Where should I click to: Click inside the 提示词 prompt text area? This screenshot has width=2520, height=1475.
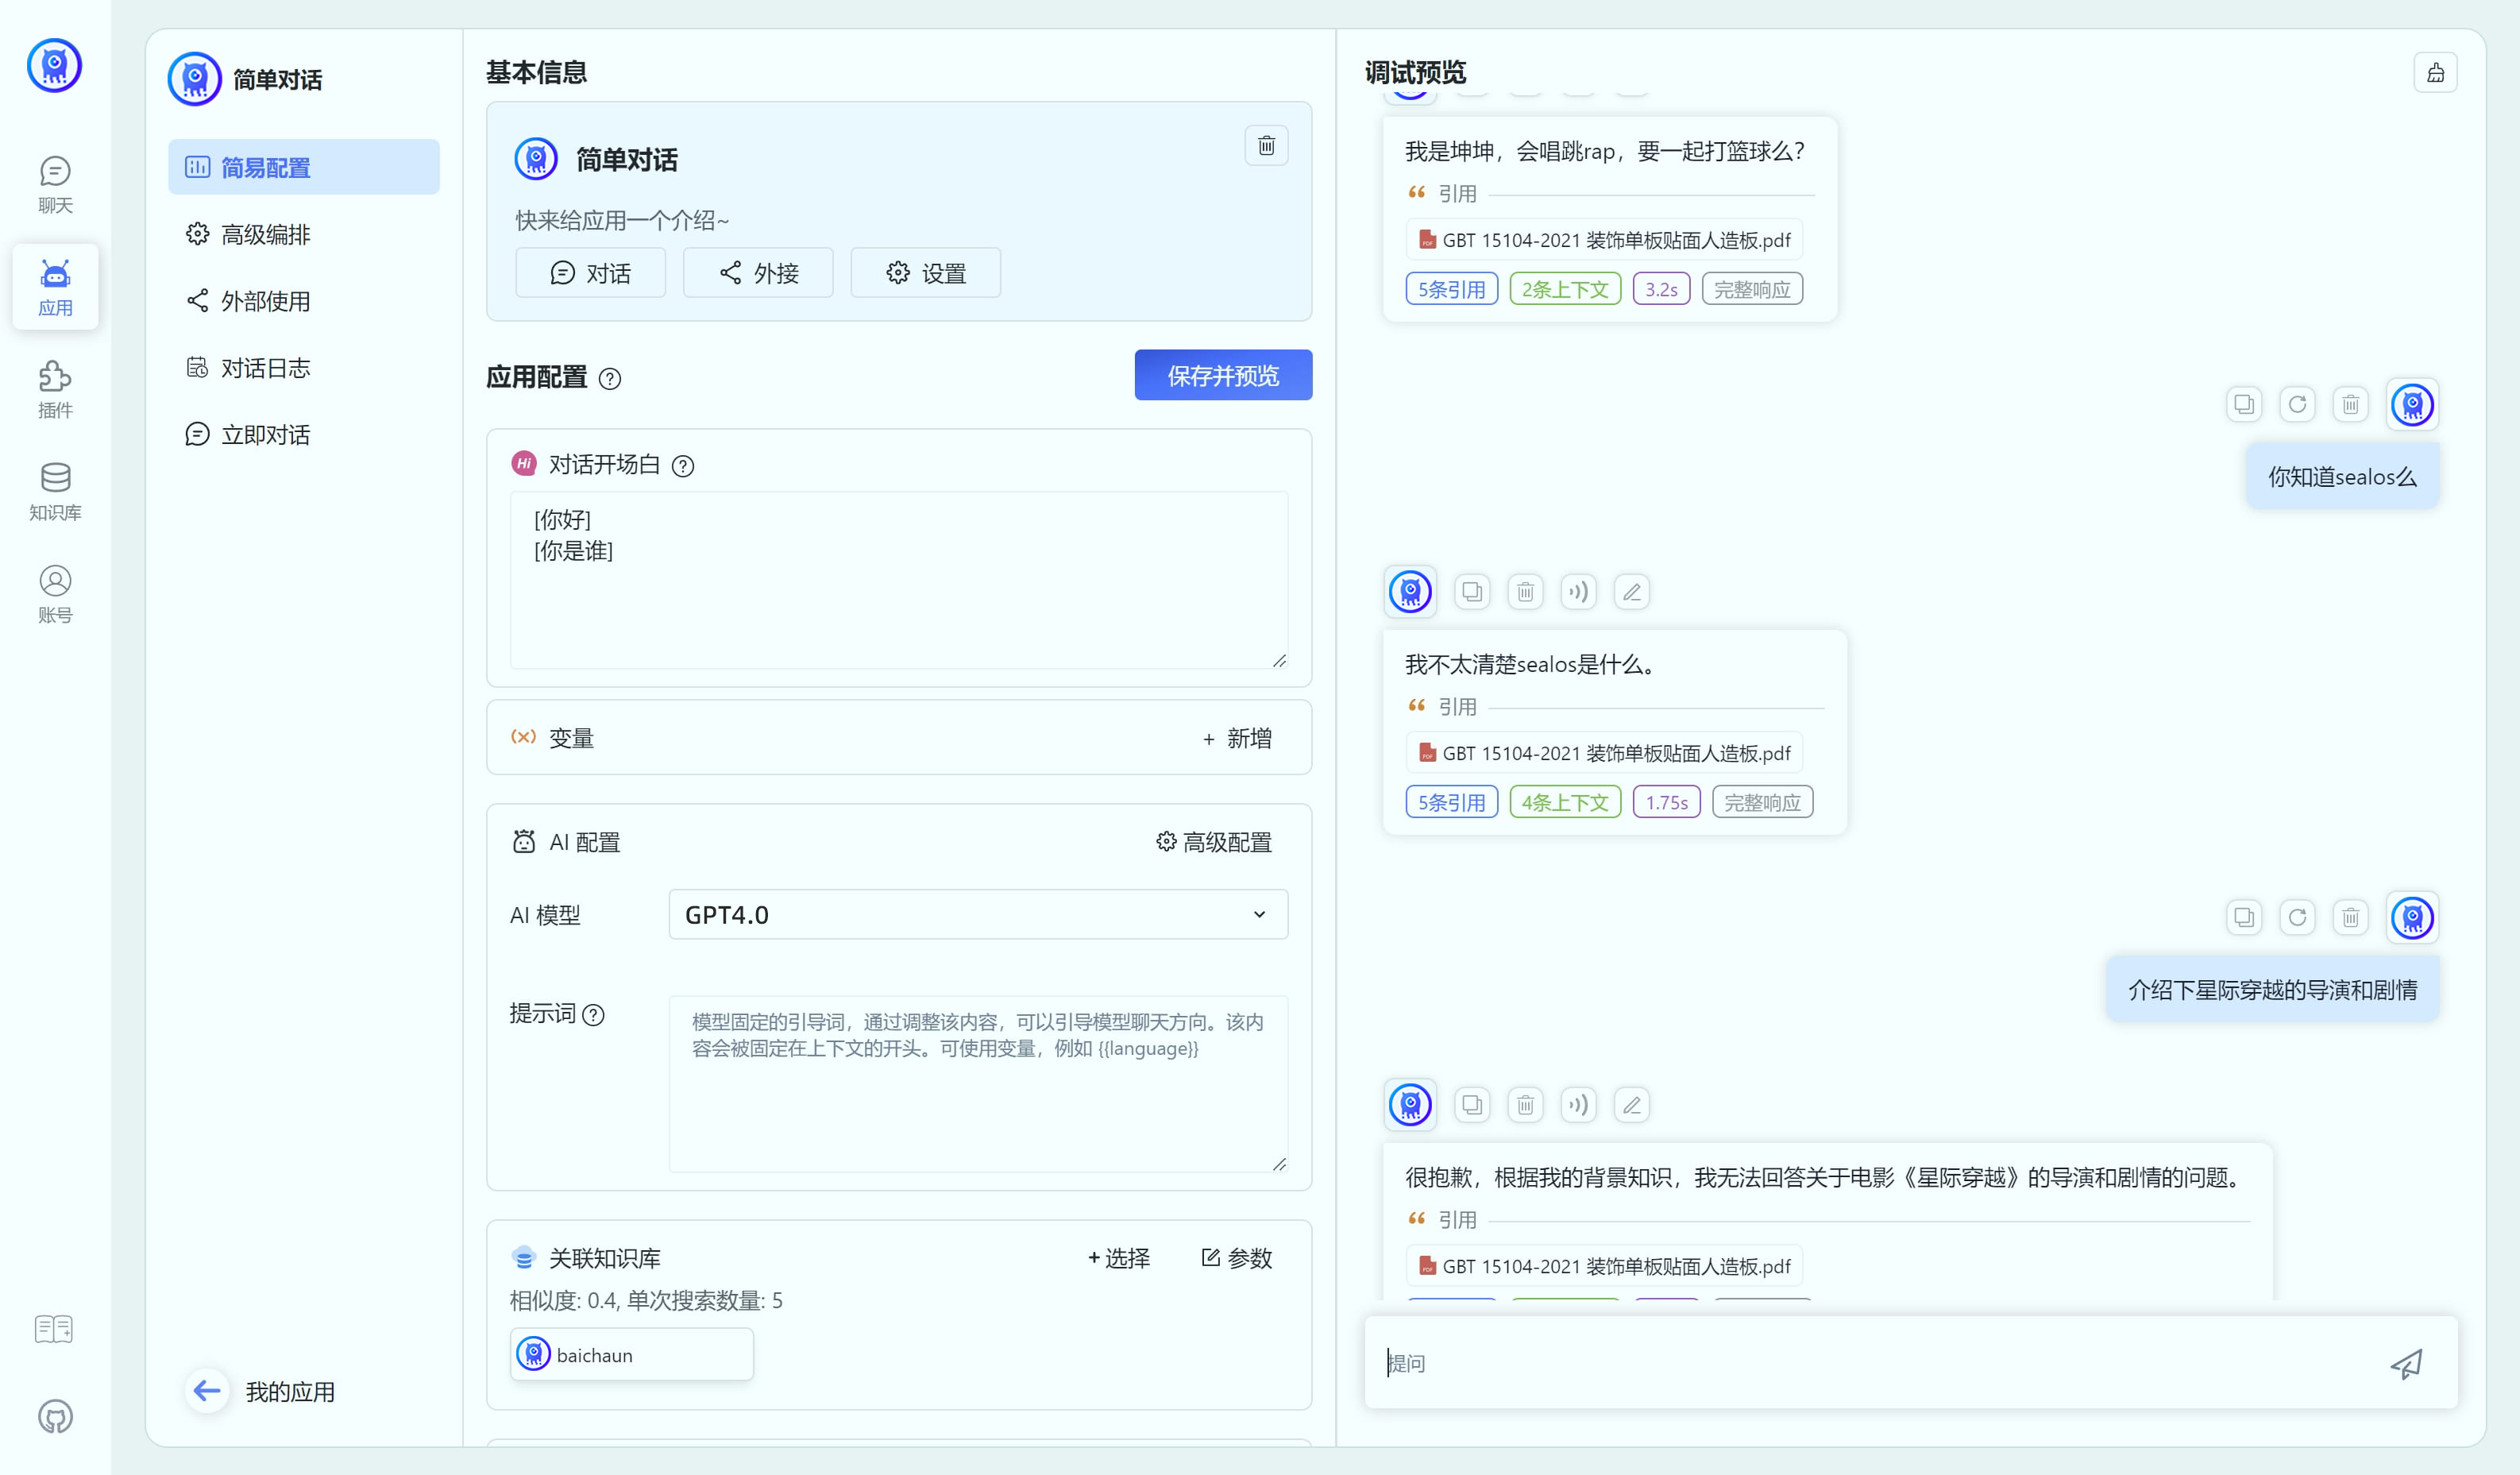tap(978, 1084)
